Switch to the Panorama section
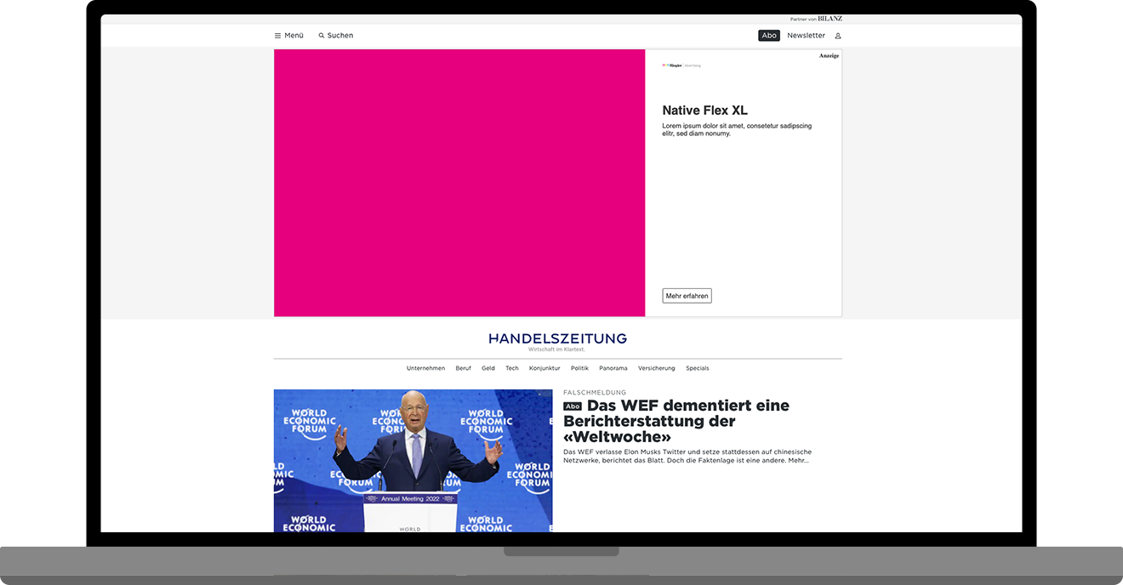Image resolution: width=1123 pixels, height=585 pixels. pyautogui.click(x=613, y=368)
